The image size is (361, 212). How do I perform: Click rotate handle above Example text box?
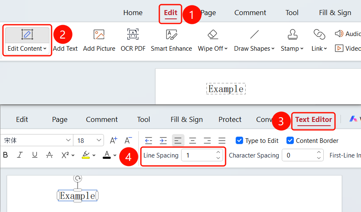point(78,178)
